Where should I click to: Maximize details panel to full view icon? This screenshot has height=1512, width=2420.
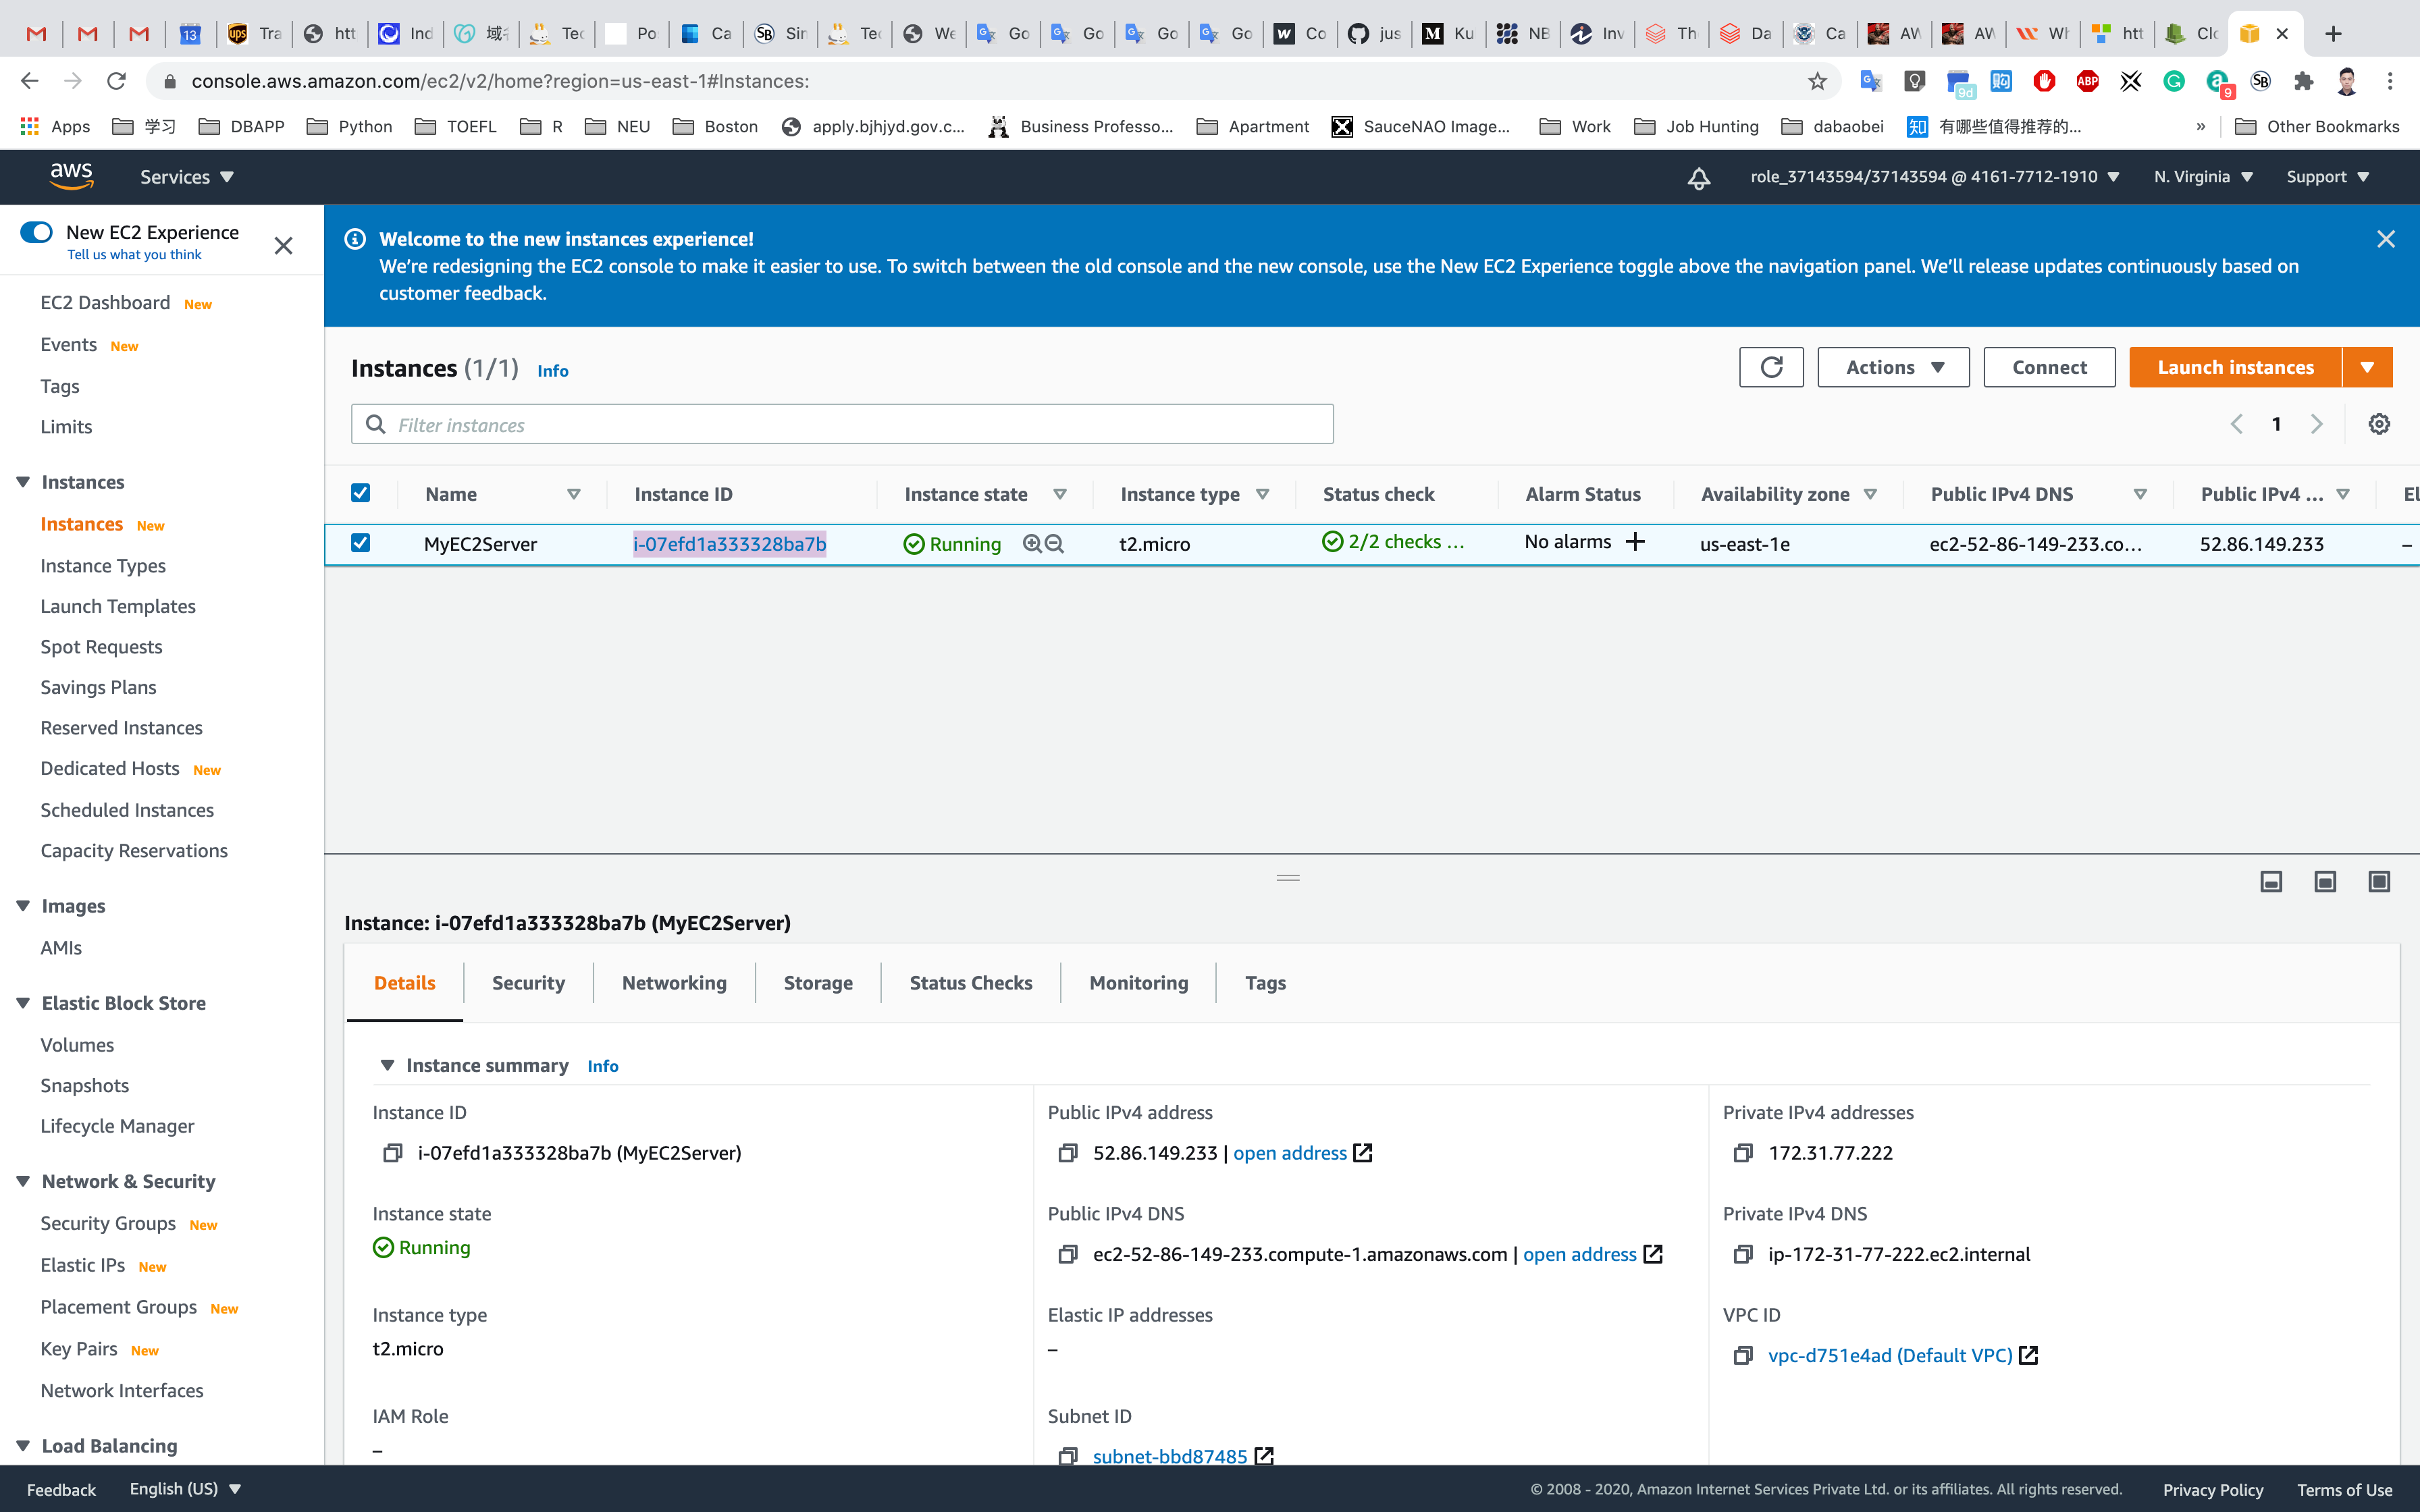(x=2378, y=881)
